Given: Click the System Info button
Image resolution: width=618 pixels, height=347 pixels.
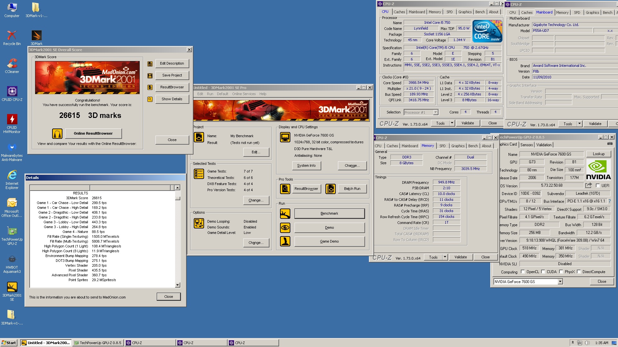Looking at the screenshot, I should tap(306, 166).
